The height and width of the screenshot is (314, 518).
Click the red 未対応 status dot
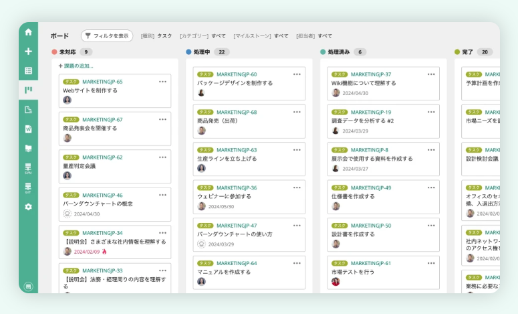point(55,52)
